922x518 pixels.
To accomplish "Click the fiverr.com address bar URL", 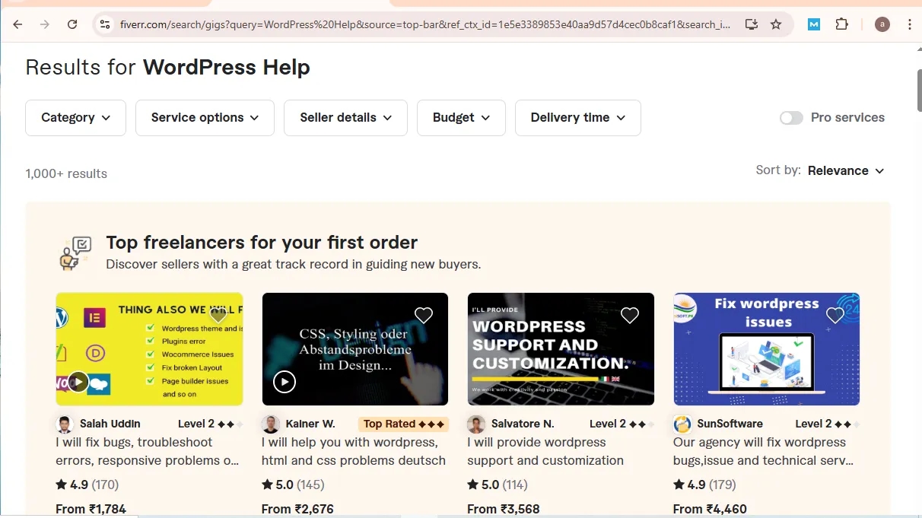I will [x=424, y=24].
